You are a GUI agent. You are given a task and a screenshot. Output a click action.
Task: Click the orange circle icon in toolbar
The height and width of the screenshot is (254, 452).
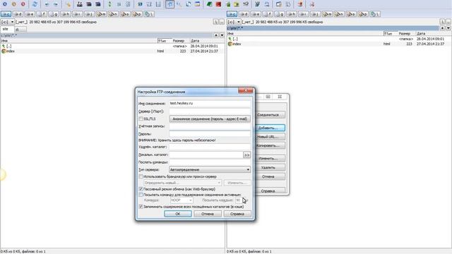tap(14, 4)
